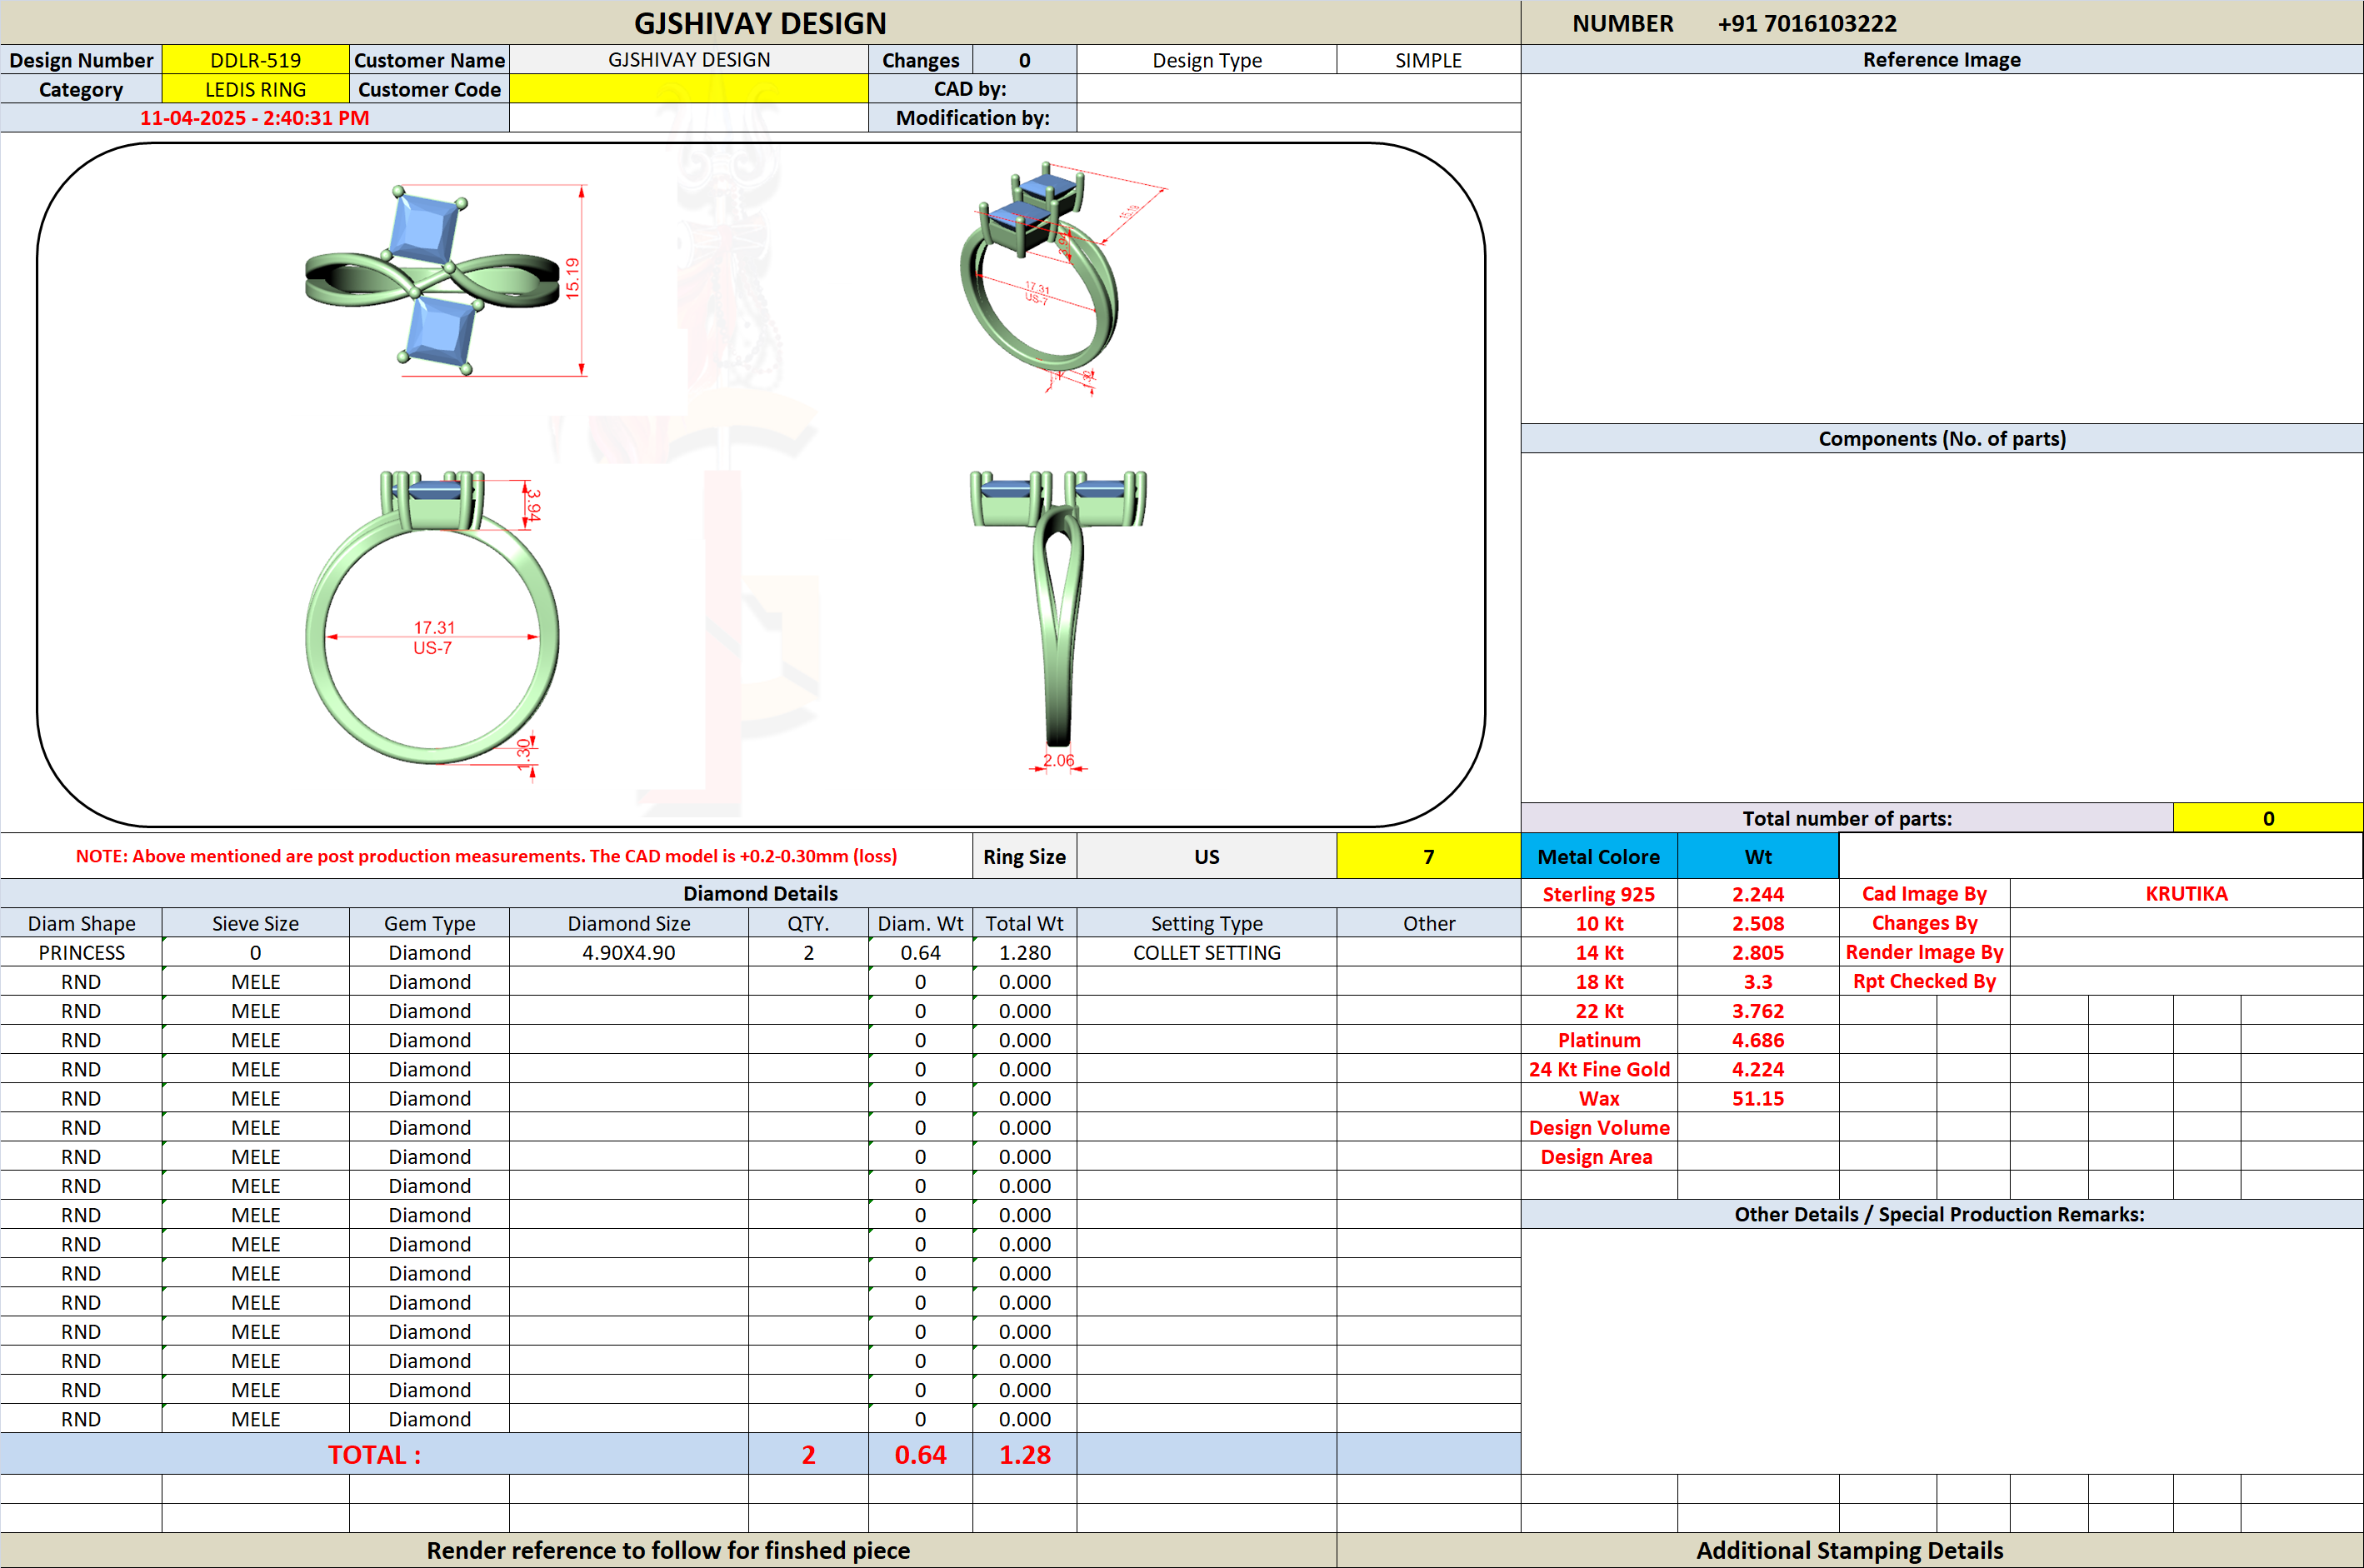Viewport: 2364px width, 1568px height.
Task: Select the Components (No. of parts) header
Action: point(1941,439)
